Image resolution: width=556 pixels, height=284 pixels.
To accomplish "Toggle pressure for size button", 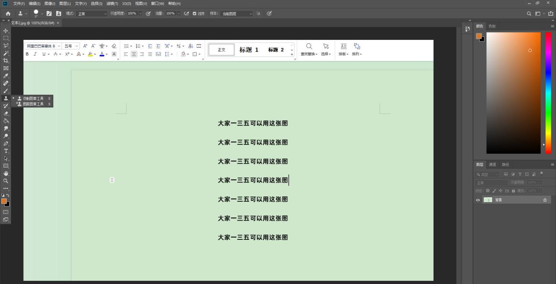I will [269, 14].
